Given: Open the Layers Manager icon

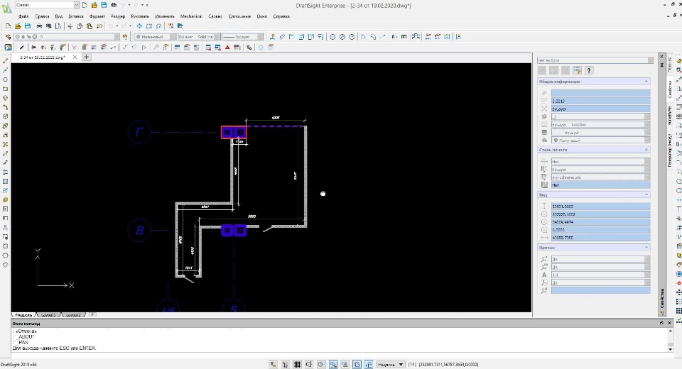Looking at the screenshot, I should (8, 36).
